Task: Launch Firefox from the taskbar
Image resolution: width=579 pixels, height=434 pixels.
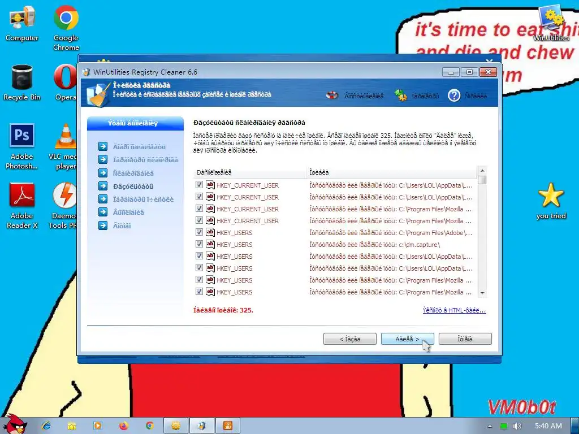Action: coord(123,426)
